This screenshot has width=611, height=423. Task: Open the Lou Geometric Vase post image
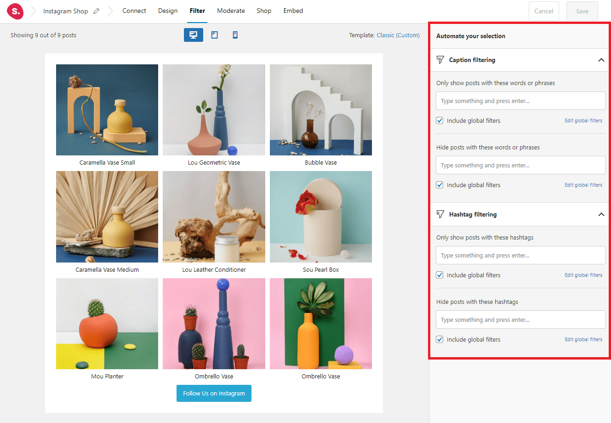coord(214,110)
